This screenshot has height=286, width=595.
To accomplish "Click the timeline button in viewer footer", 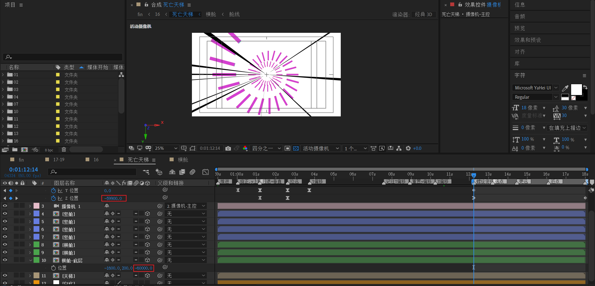I will pyautogui.click(x=390, y=148).
